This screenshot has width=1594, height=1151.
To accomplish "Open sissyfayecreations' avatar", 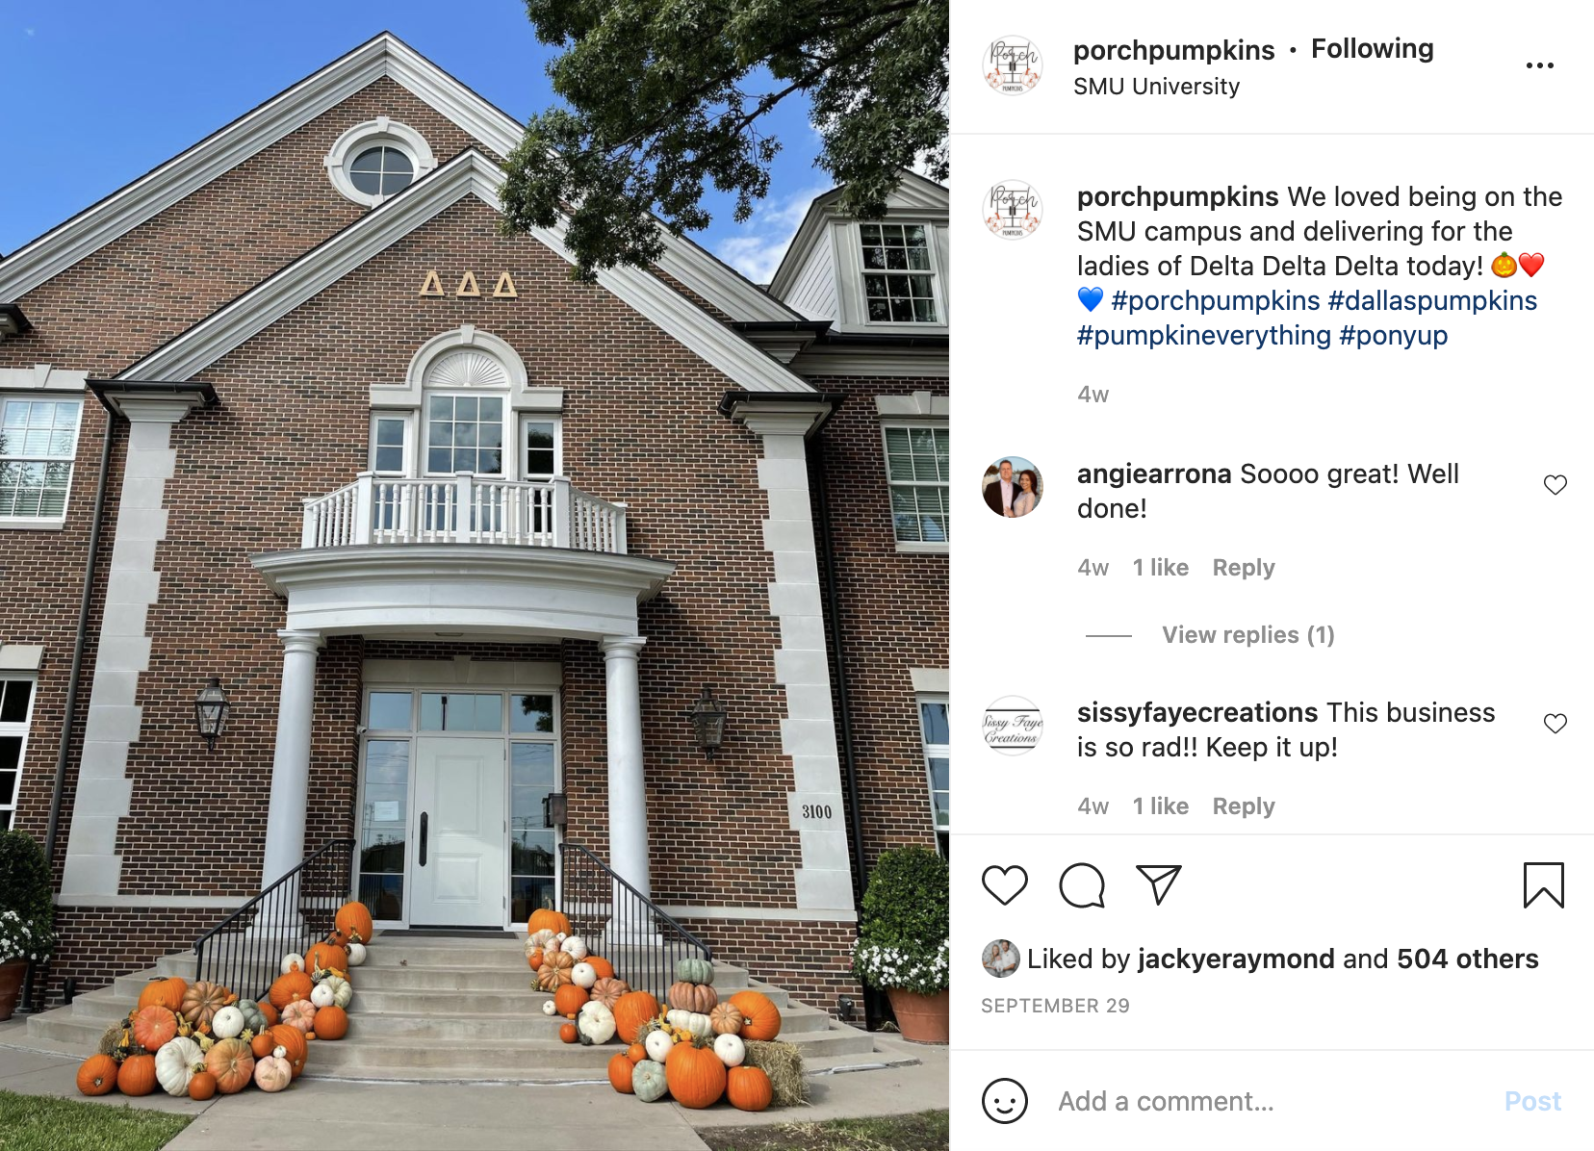I will point(1012,726).
